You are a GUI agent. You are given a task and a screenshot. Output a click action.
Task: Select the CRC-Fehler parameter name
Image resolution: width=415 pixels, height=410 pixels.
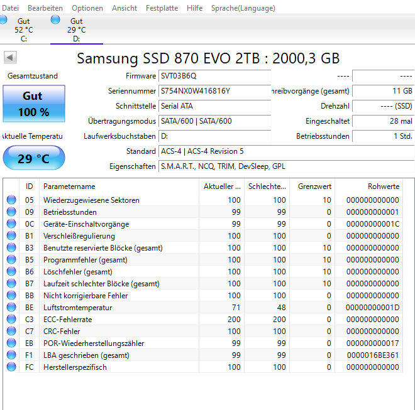pyautogui.click(x=62, y=332)
